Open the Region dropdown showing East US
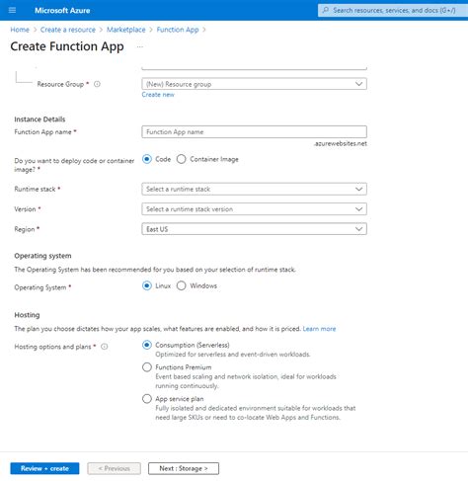Image resolution: width=468 pixels, height=481 pixels. [x=254, y=229]
